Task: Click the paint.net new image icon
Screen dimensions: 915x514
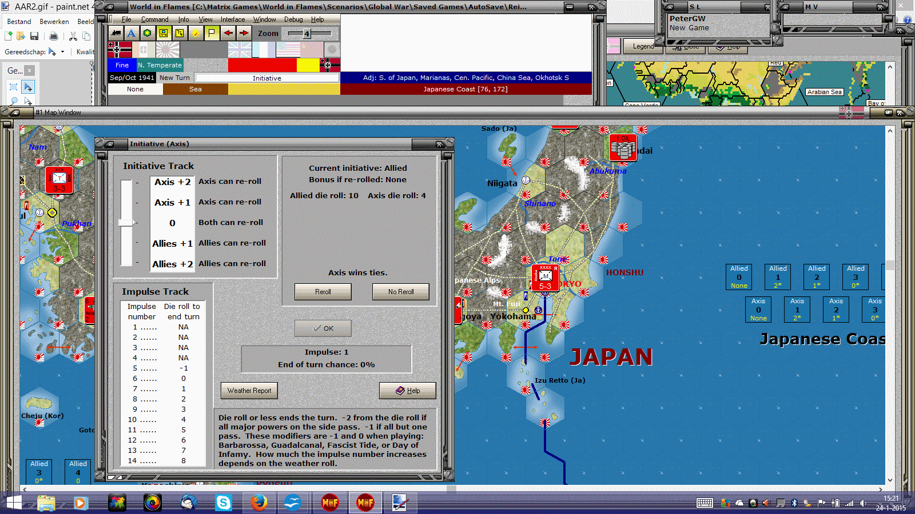Action: (9, 37)
